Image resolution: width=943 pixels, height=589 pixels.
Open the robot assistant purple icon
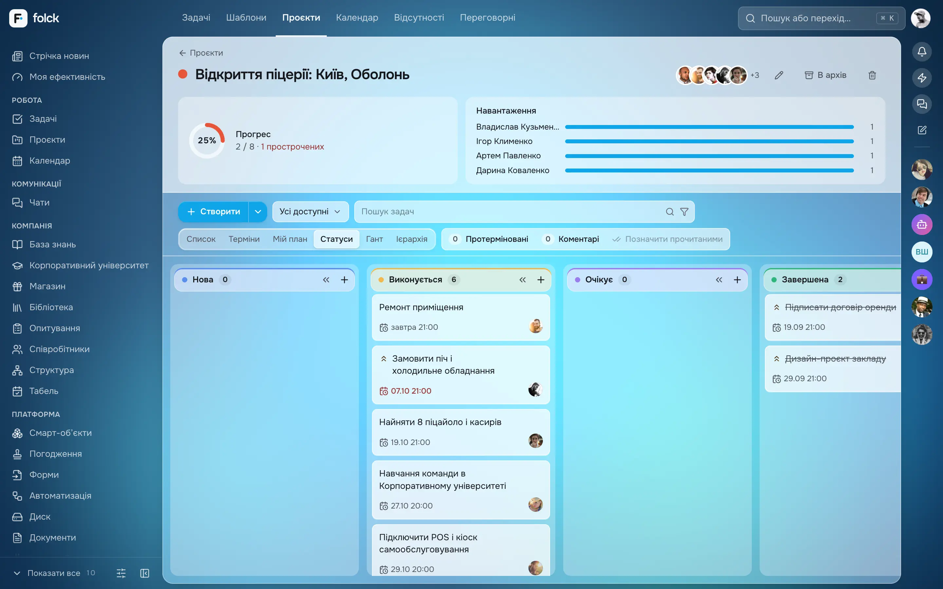922,224
